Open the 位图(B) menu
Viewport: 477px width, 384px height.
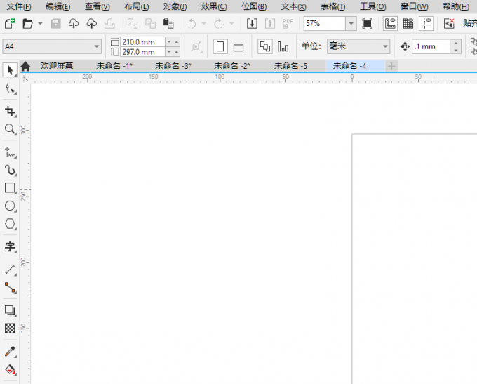(x=254, y=6)
